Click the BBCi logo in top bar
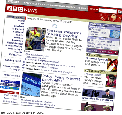The image size is (122, 115). [x=13, y=2]
